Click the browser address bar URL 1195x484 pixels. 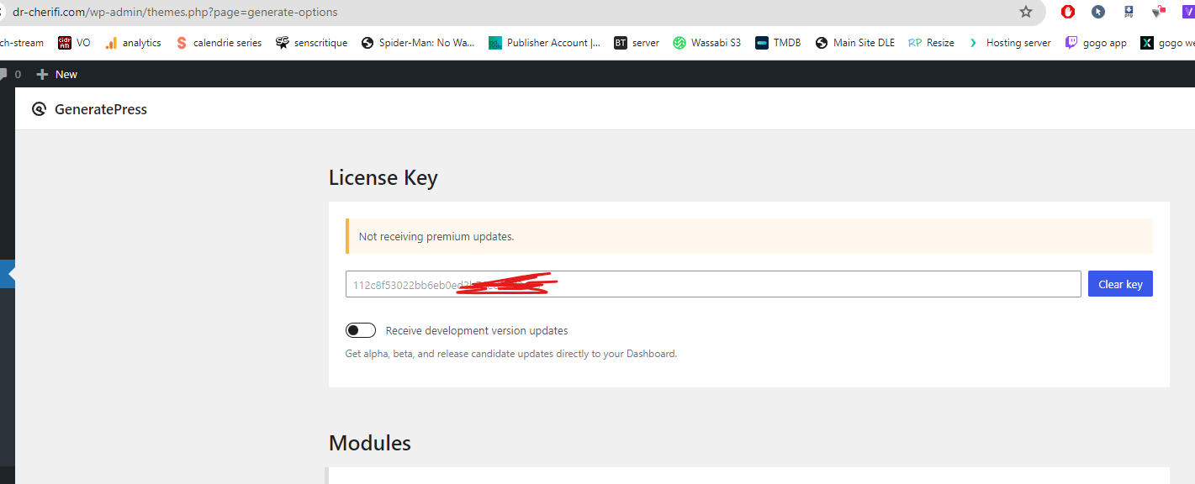pos(176,13)
